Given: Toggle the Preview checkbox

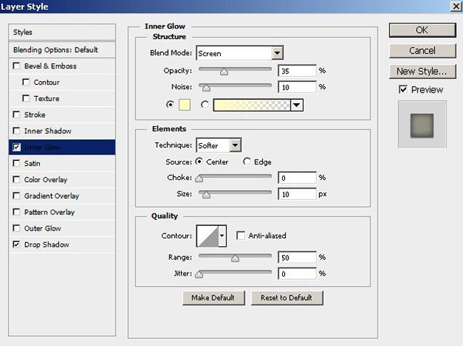Looking at the screenshot, I should pyautogui.click(x=403, y=90).
